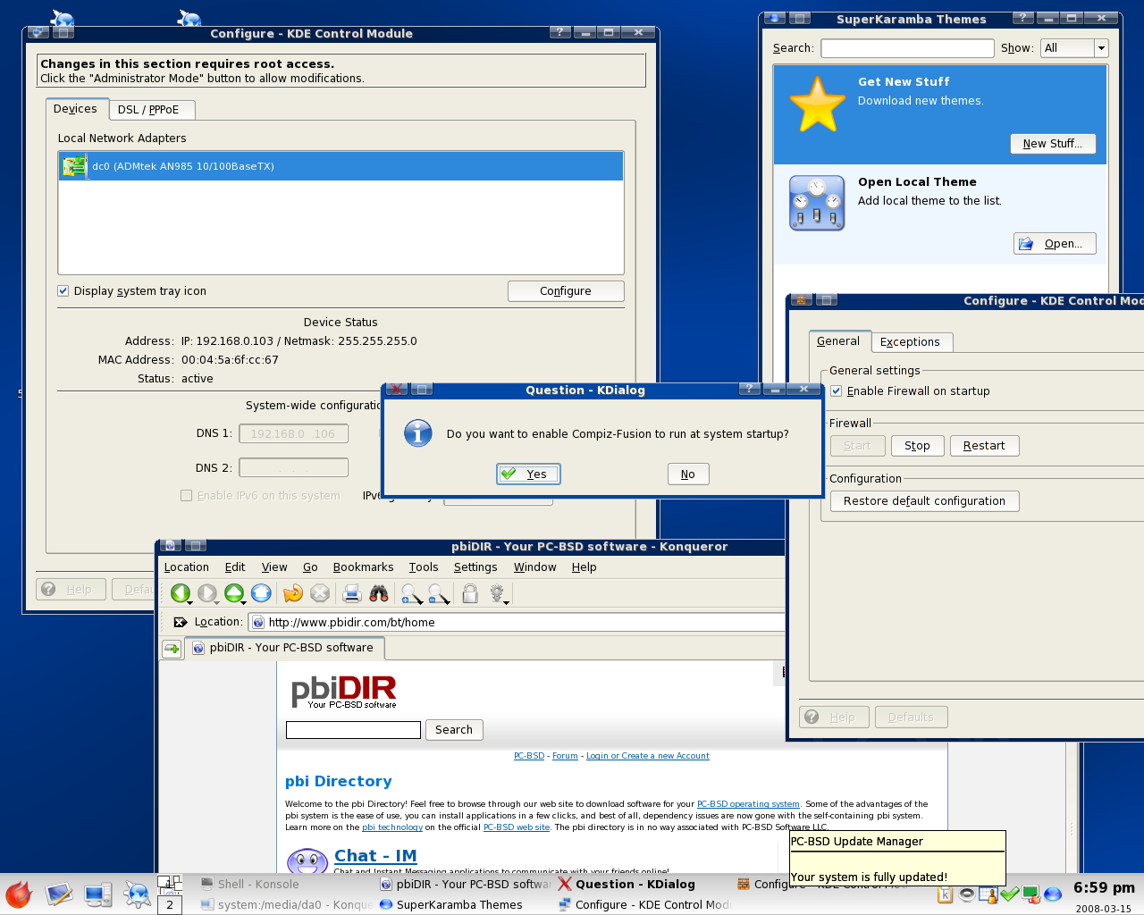The image size is (1144, 915).
Task: Switch to system:/media/da0 Konqueror taskbar entry
Action: pos(286,904)
